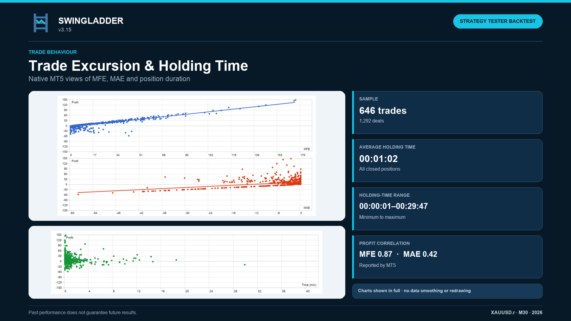
Task: Click the SwingLadder ladder logo icon
Action: (41, 23)
